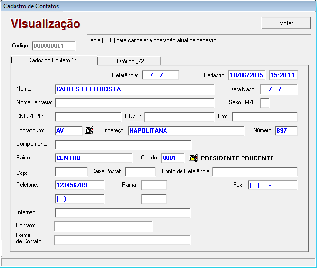Click the Endereço field containing NAPOLITANA

186,131
